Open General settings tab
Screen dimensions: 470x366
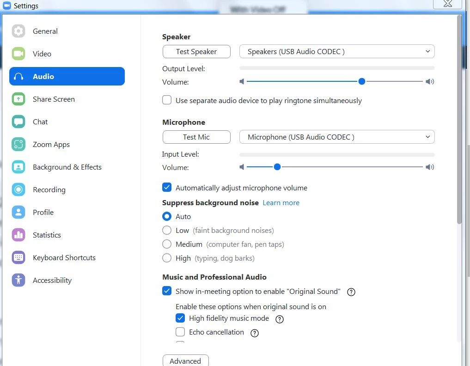point(67,31)
